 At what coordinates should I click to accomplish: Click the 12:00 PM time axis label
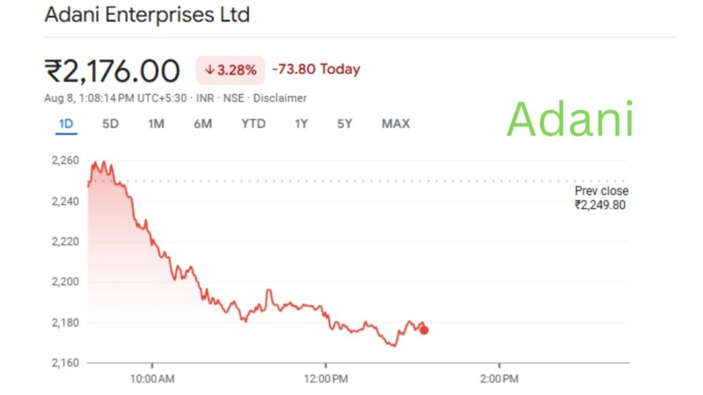point(325,379)
